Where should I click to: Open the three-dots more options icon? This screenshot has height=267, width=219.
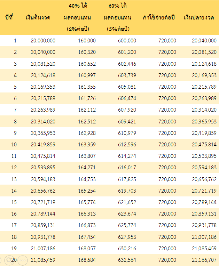(x=23, y=260)
